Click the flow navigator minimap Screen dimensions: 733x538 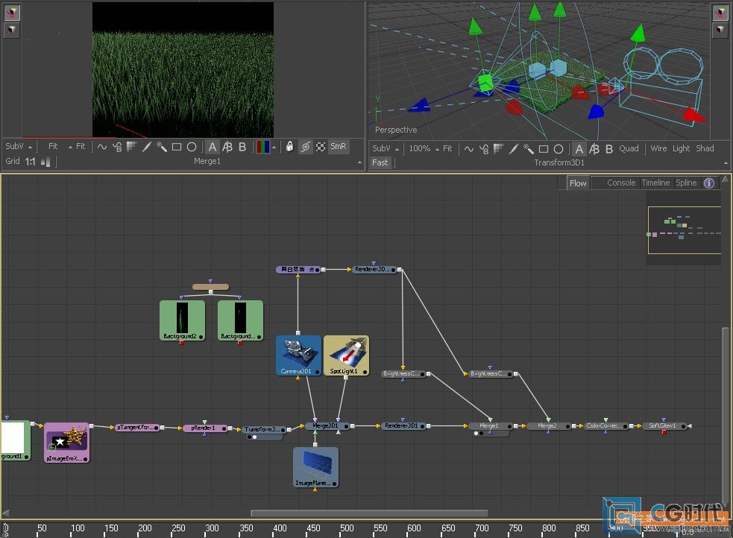coord(684,230)
